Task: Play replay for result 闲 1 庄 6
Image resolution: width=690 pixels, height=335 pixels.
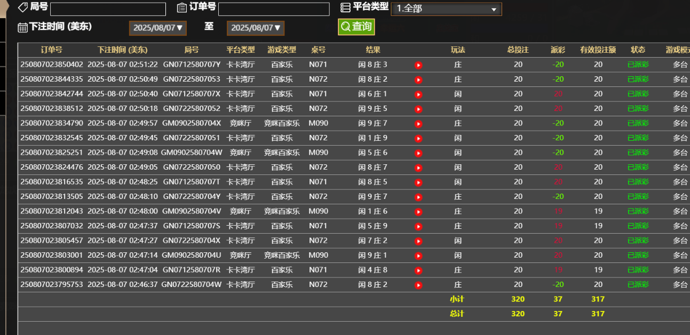Action: 418,211
